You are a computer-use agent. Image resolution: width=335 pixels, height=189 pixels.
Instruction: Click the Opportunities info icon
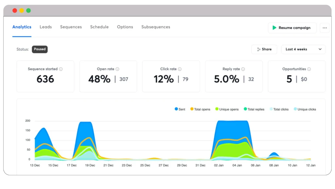pyautogui.click(x=309, y=69)
